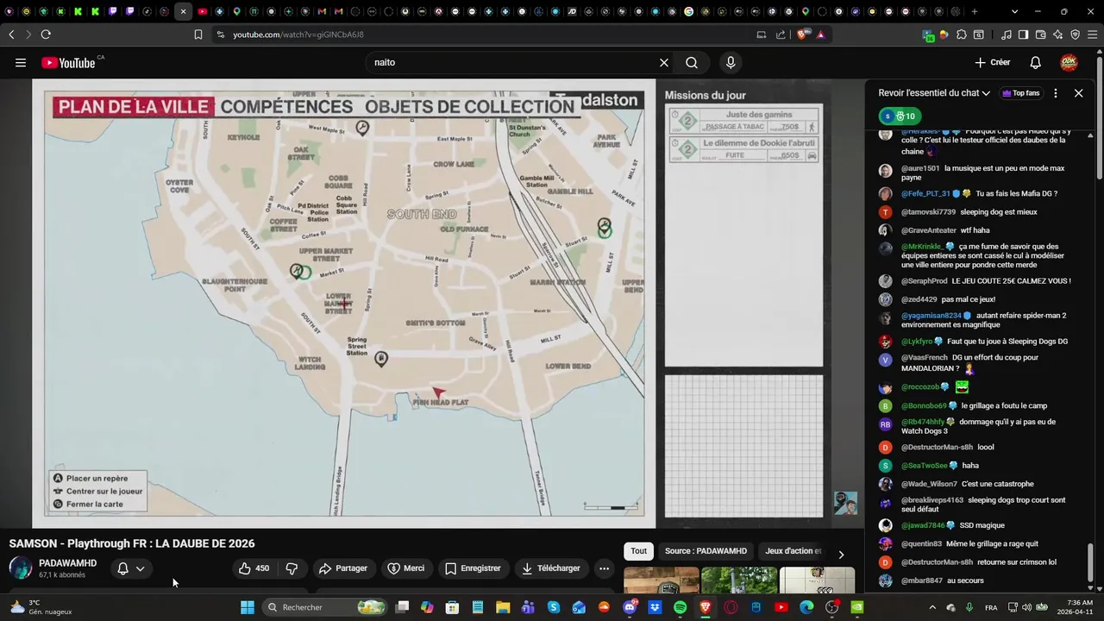Viewport: 1104px width, 621px height.
Task: Select the Jeux d'action chip
Action: coord(793,551)
